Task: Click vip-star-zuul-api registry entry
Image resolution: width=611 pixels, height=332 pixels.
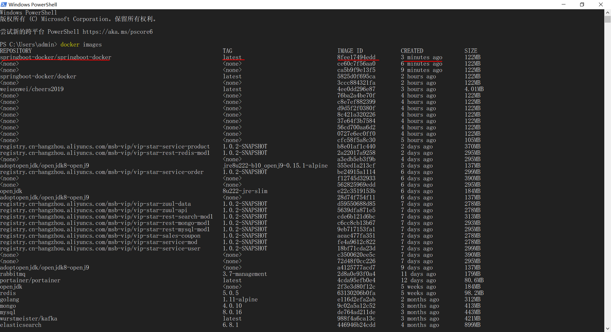Action: point(94,210)
